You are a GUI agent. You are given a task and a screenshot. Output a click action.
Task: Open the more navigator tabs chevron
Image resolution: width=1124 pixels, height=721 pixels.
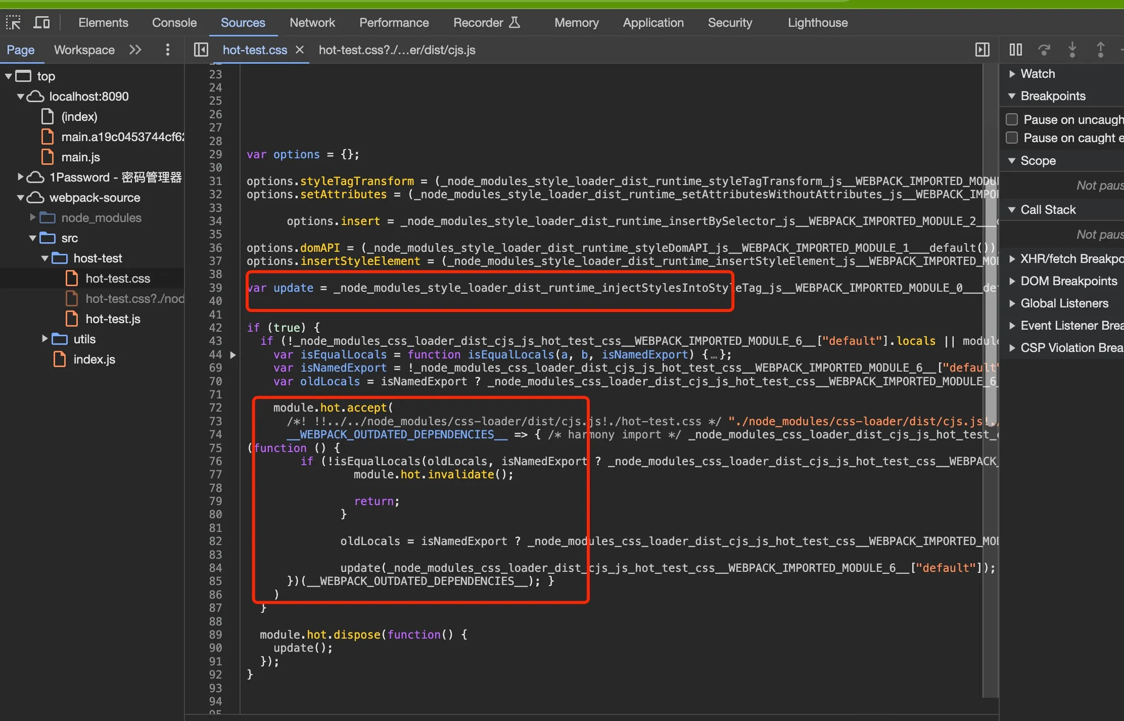click(135, 50)
